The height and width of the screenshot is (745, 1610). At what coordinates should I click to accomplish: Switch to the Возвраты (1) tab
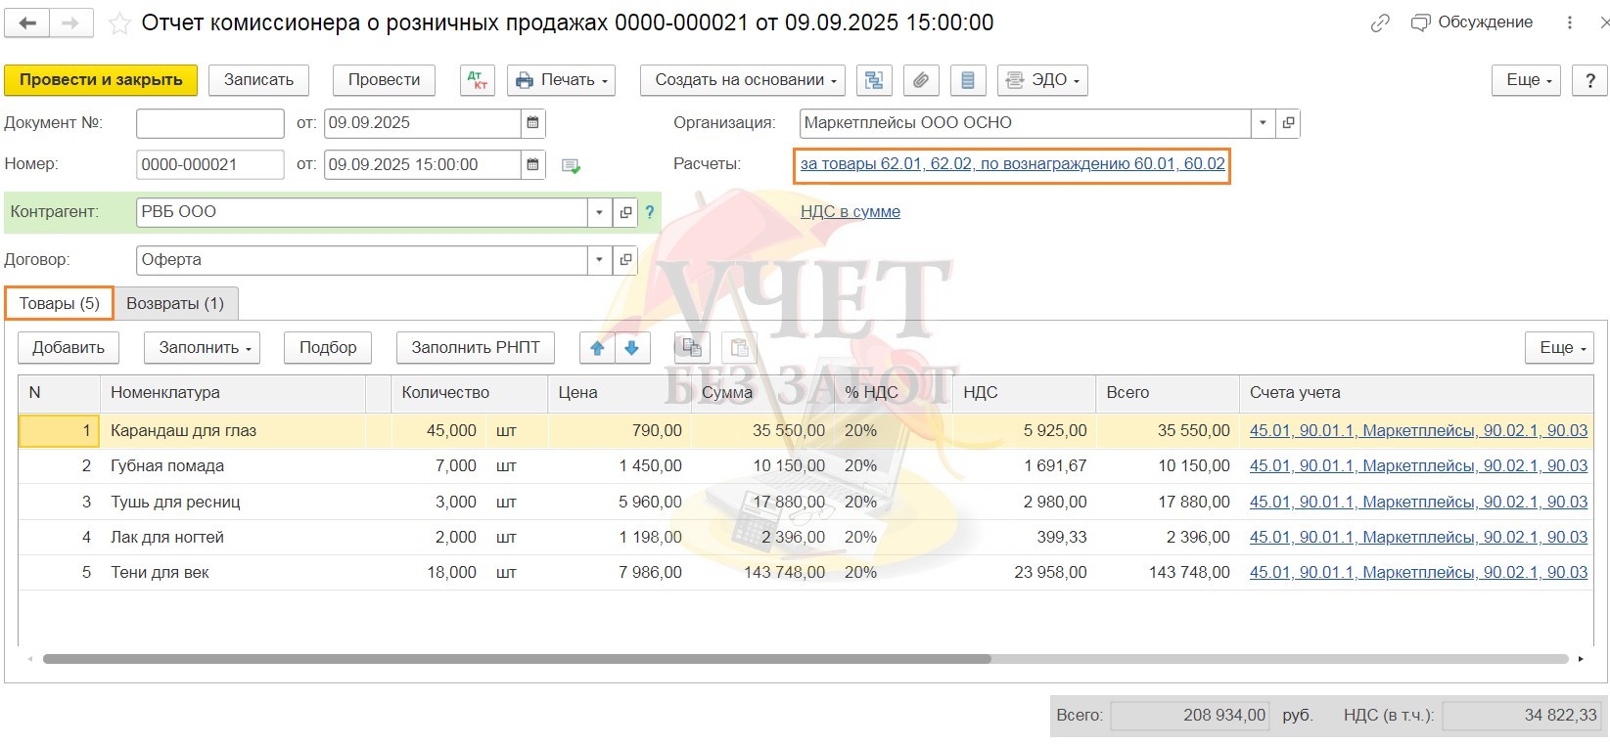175,304
